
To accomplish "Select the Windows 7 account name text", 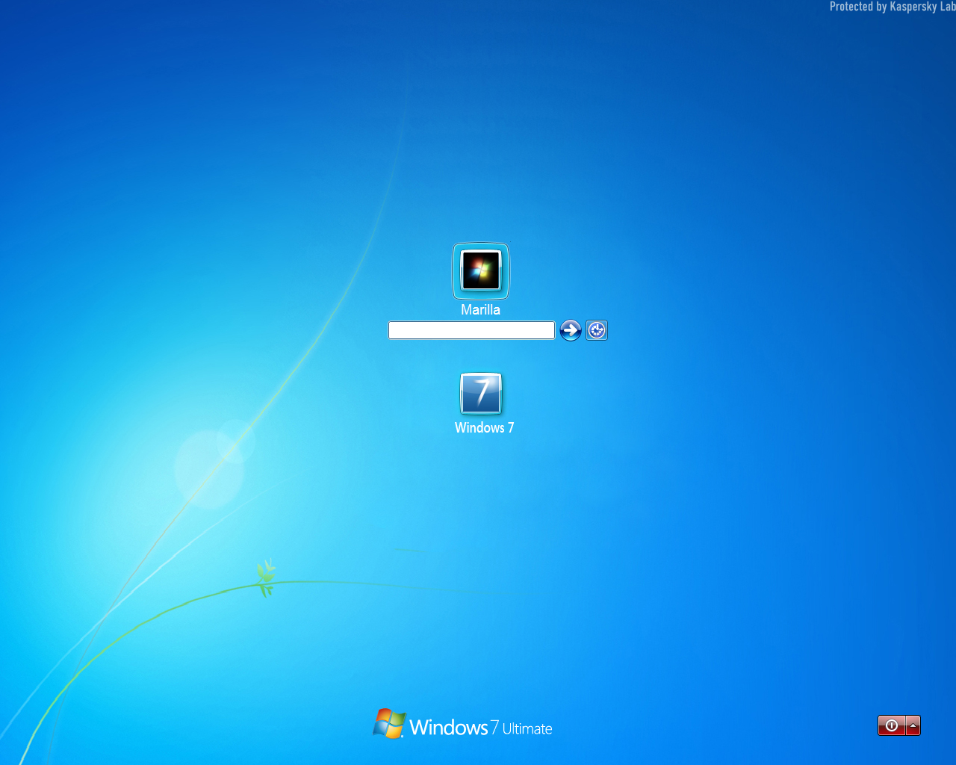I will point(484,427).
